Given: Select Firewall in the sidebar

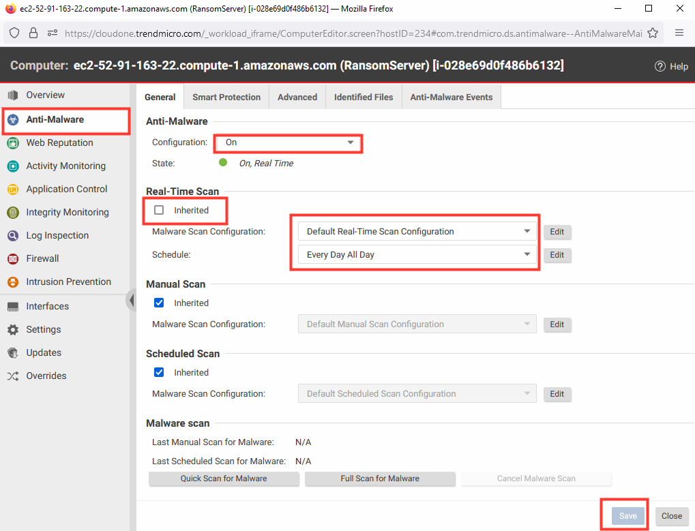Looking at the screenshot, I should coord(42,258).
